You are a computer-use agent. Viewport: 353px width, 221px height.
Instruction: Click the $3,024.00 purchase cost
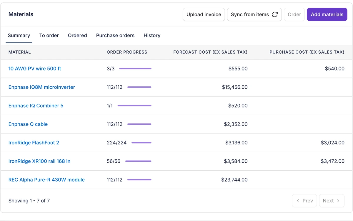point(333,143)
